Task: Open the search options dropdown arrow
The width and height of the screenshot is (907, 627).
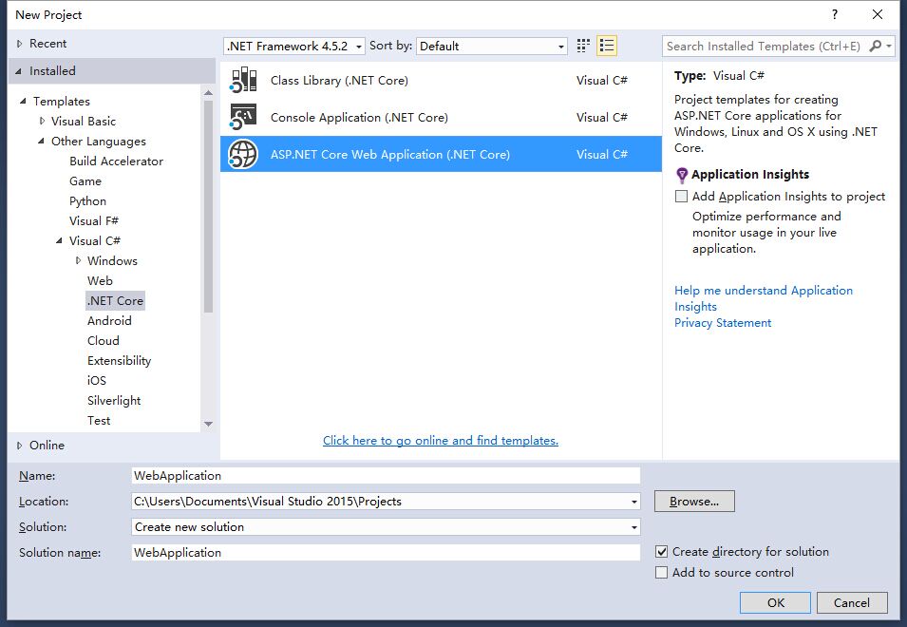Action: coord(889,46)
